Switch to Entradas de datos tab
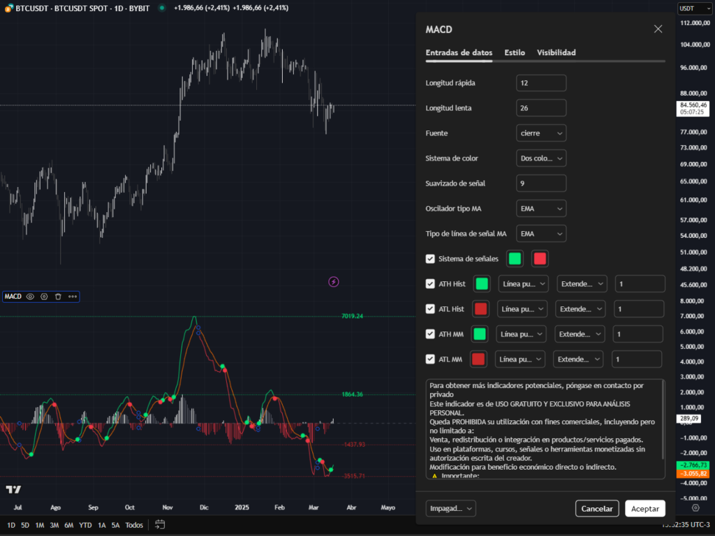Viewport: 715px width, 536px height. point(459,52)
